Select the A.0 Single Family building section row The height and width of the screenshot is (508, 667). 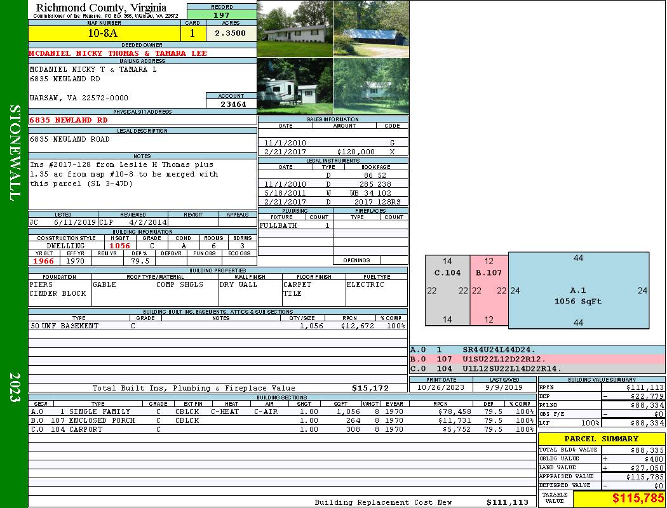283,411
